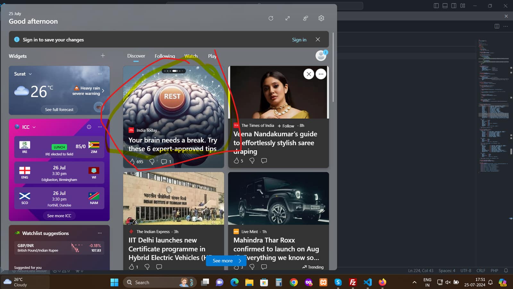513x289 pixels.
Task: Comment on Veena Nandakumar saree article
Action: pos(264,161)
